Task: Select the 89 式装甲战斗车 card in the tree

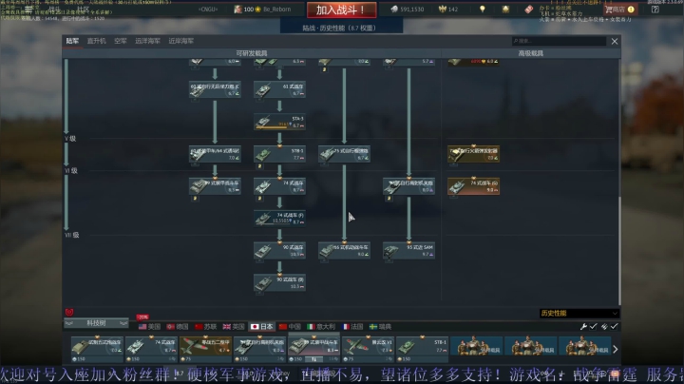Action: 215,186
